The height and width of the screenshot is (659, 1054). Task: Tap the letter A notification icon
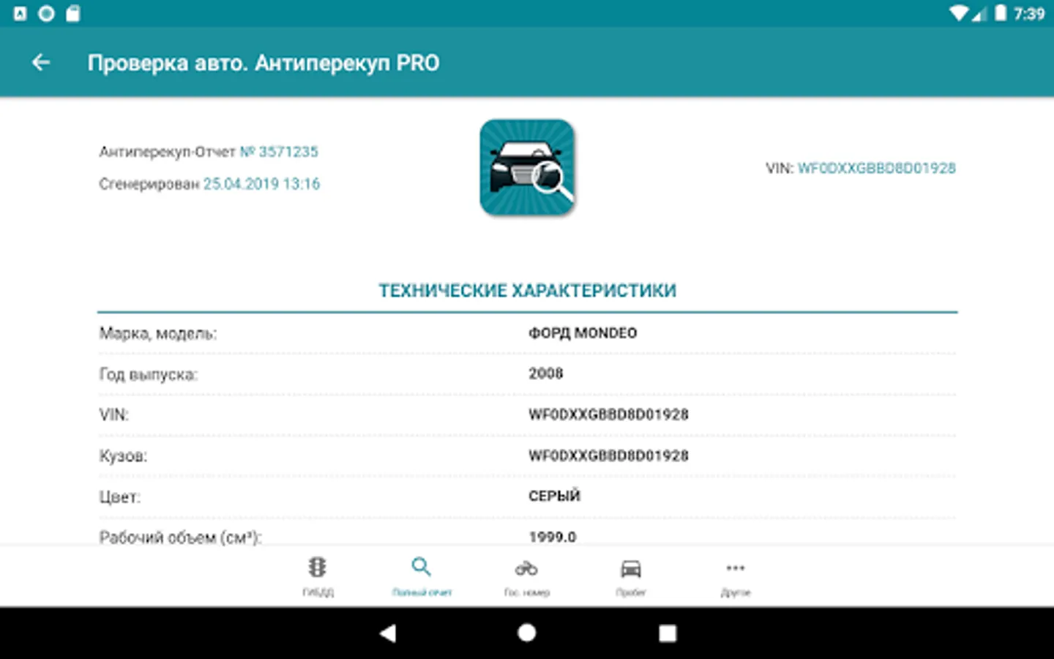pyautogui.click(x=20, y=13)
